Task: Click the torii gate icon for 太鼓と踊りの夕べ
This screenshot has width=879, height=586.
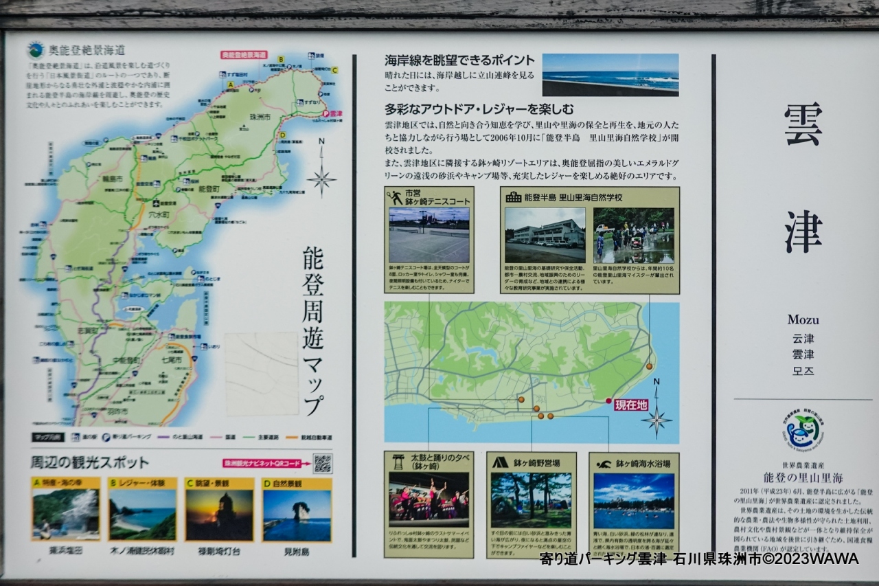Action: (x=397, y=461)
